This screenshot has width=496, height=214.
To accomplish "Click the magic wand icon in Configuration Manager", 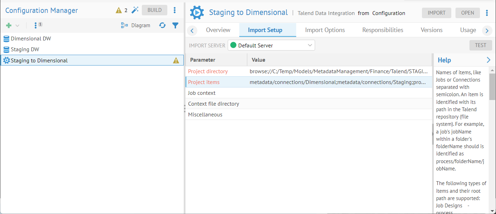I will click(x=135, y=10).
